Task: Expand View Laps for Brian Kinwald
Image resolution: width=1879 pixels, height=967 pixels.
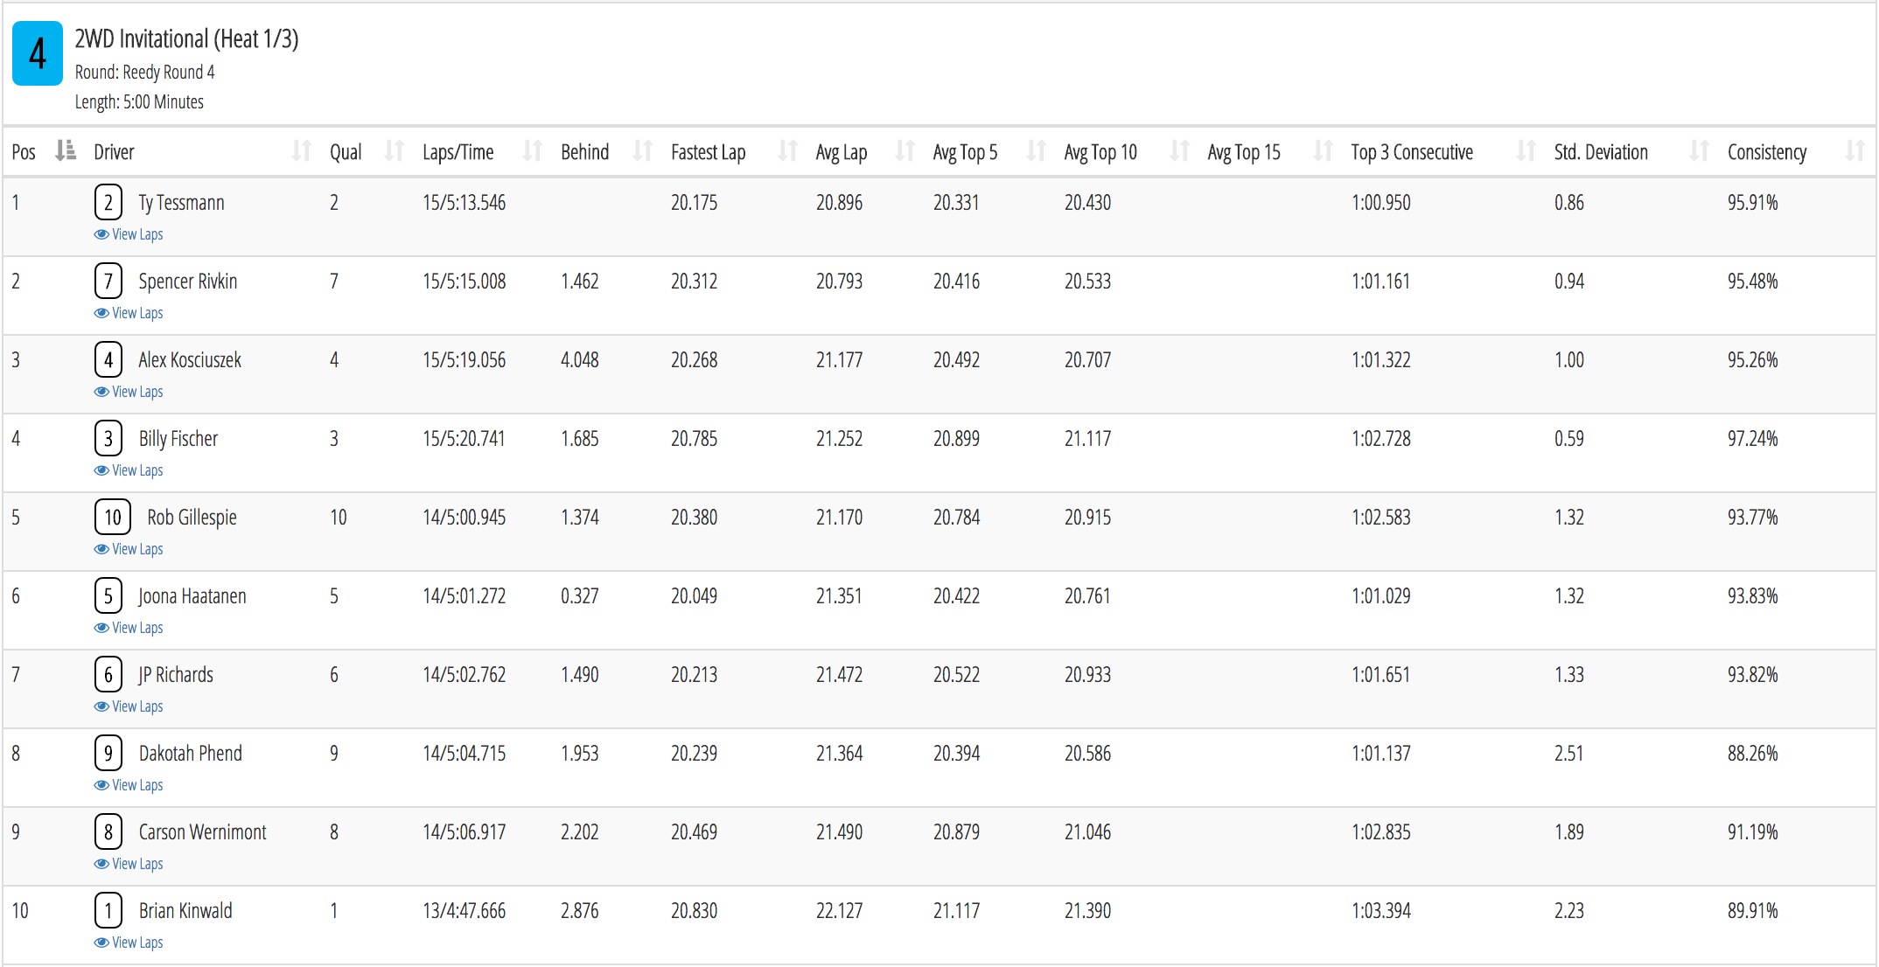Action: click(129, 943)
